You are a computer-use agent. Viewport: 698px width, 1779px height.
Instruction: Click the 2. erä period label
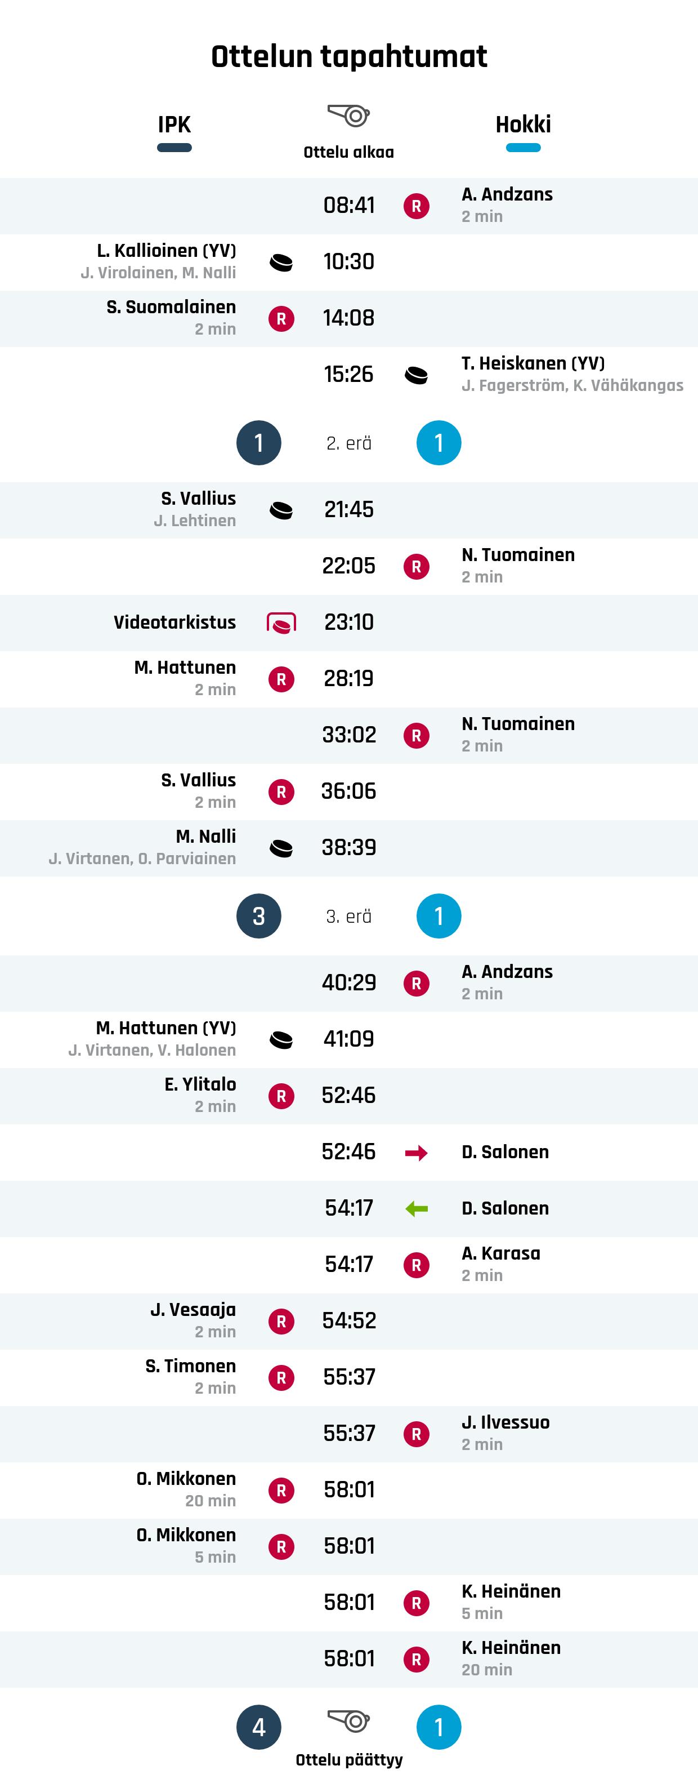pos(348,443)
